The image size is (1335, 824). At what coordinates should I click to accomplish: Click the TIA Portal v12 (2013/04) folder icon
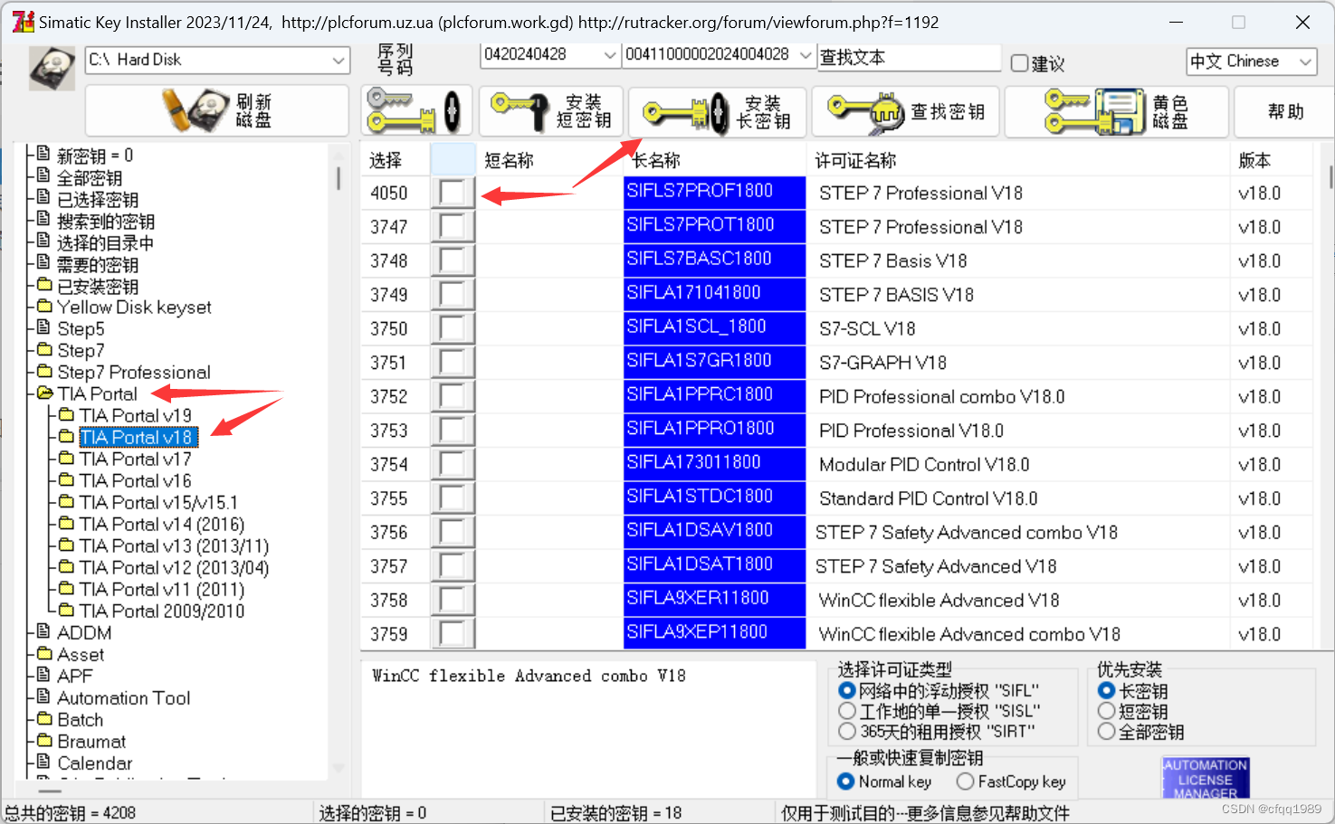pyautogui.click(x=67, y=567)
